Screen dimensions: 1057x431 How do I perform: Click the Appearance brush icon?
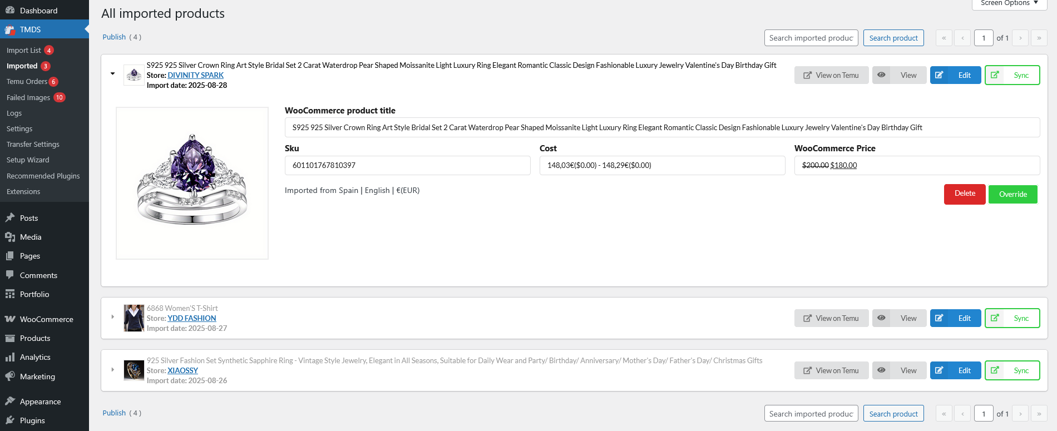coord(10,402)
